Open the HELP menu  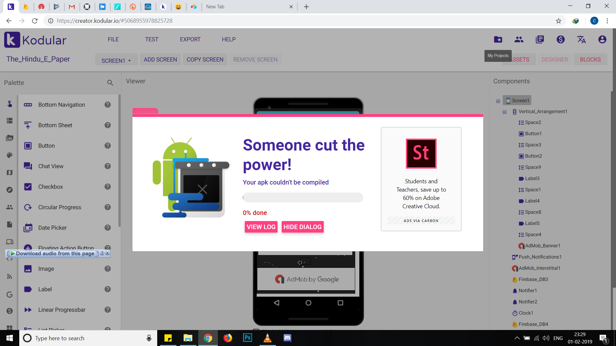229,39
